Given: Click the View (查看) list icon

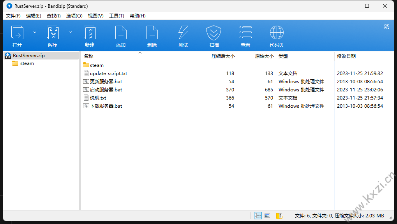Looking at the screenshot, I should (x=245, y=33).
